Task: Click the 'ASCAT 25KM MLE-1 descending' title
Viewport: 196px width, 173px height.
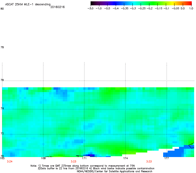Action: pos(28,5)
